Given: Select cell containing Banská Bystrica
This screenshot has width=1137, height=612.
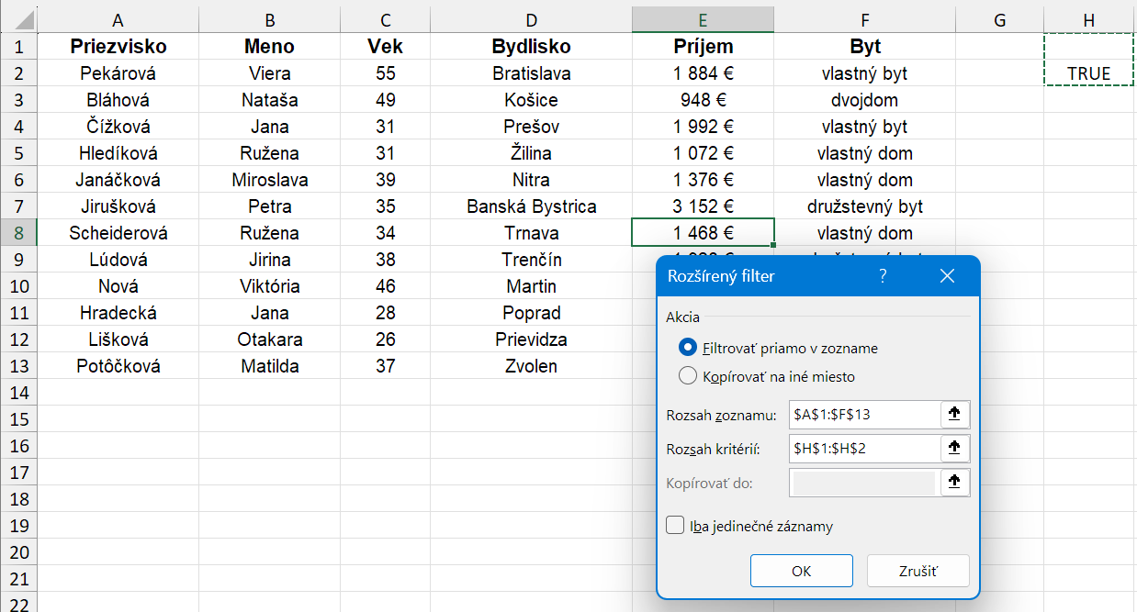Looking at the screenshot, I should 531,206.
